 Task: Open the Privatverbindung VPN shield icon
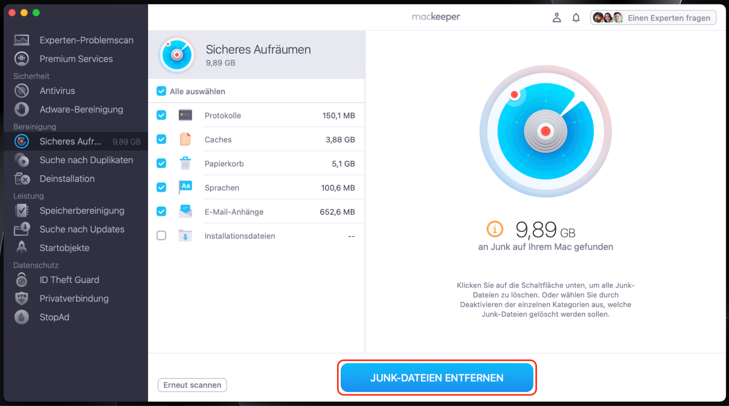click(x=22, y=298)
